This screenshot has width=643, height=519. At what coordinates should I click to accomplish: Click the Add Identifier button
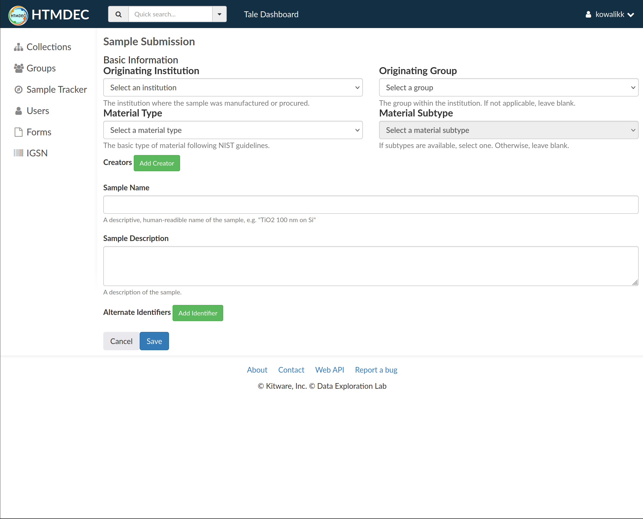198,313
